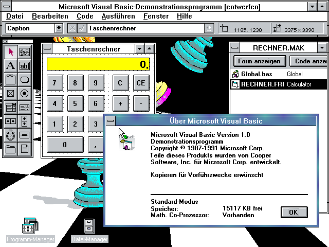The image size is (329, 247).
Task: Choose the Horizontal Scroll Bar tool
Action: [x=11, y=121]
